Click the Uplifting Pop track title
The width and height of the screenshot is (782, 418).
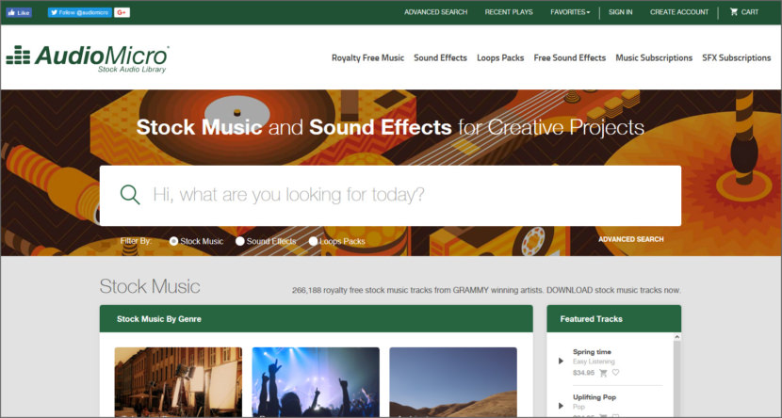595,397
